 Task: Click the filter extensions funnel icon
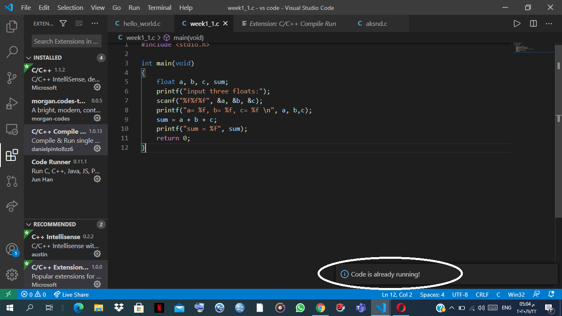click(63, 23)
